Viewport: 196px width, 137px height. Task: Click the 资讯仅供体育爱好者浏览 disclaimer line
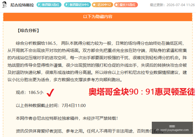(90, 131)
